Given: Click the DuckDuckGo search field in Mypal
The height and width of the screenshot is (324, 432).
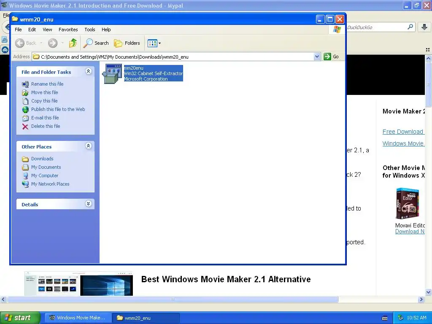Looking at the screenshot, I should click(376, 27).
